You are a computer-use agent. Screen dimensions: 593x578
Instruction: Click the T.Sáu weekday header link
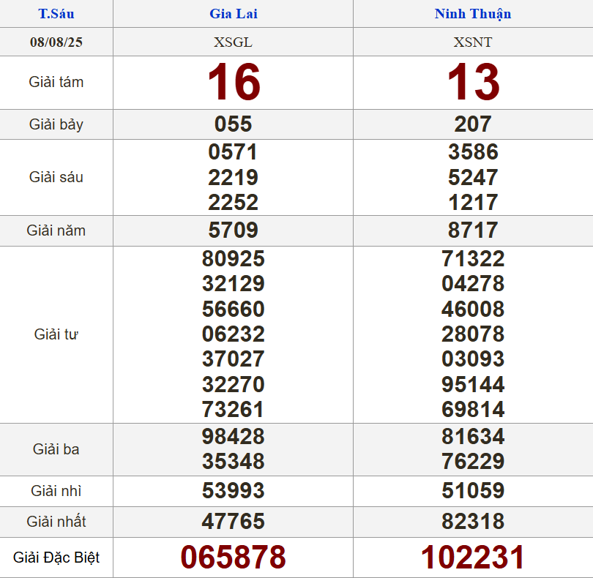pos(56,14)
